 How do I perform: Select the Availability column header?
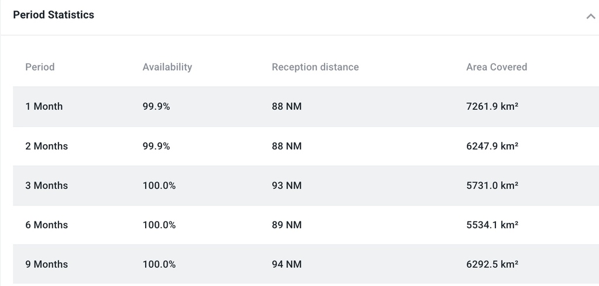pos(167,67)
